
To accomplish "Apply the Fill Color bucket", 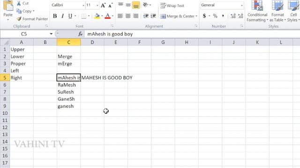I will pos(97,16).
